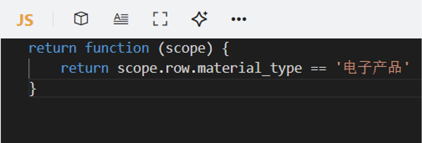Screen dimensions: 422x143
Task: Click the closing curly brace
Action: pos(33,89)
